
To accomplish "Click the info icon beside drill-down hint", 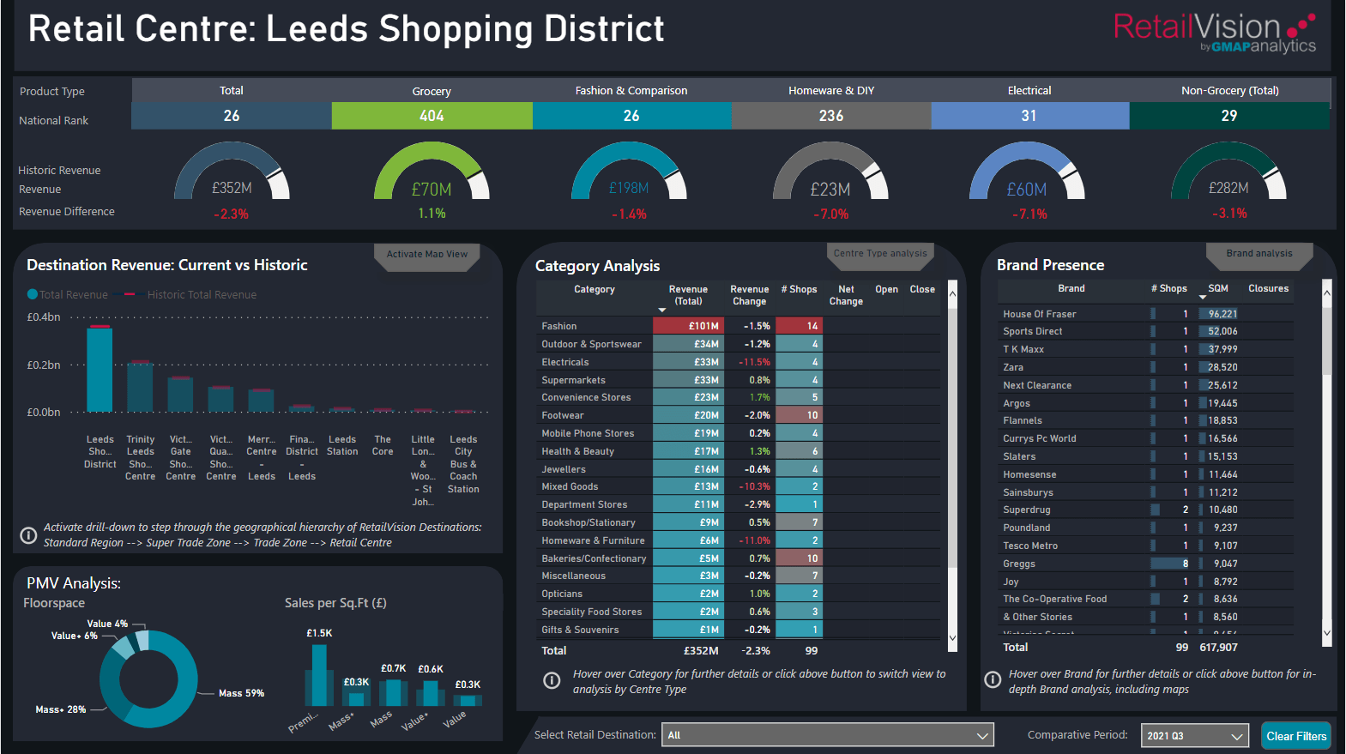I will pyautogui.click(x=28, y=535).
